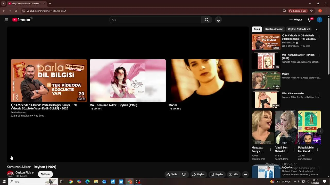Open more actions ellipsis beside Klip
Viewport: 330px width, 185px height.
pos(245,174)
